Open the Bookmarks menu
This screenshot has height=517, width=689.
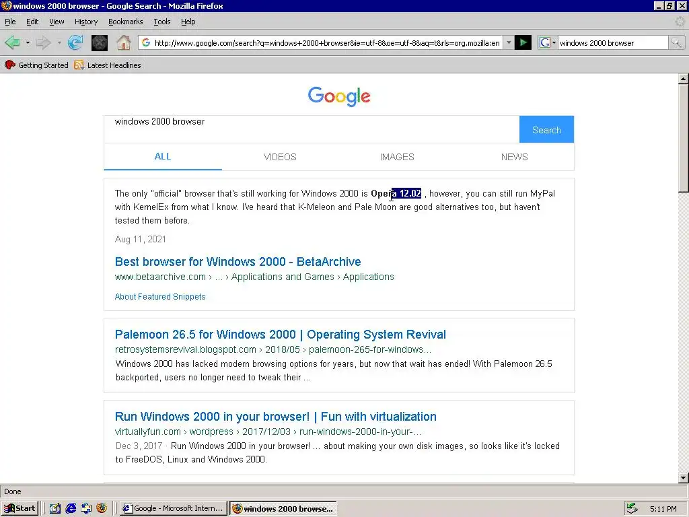[126, 22]
